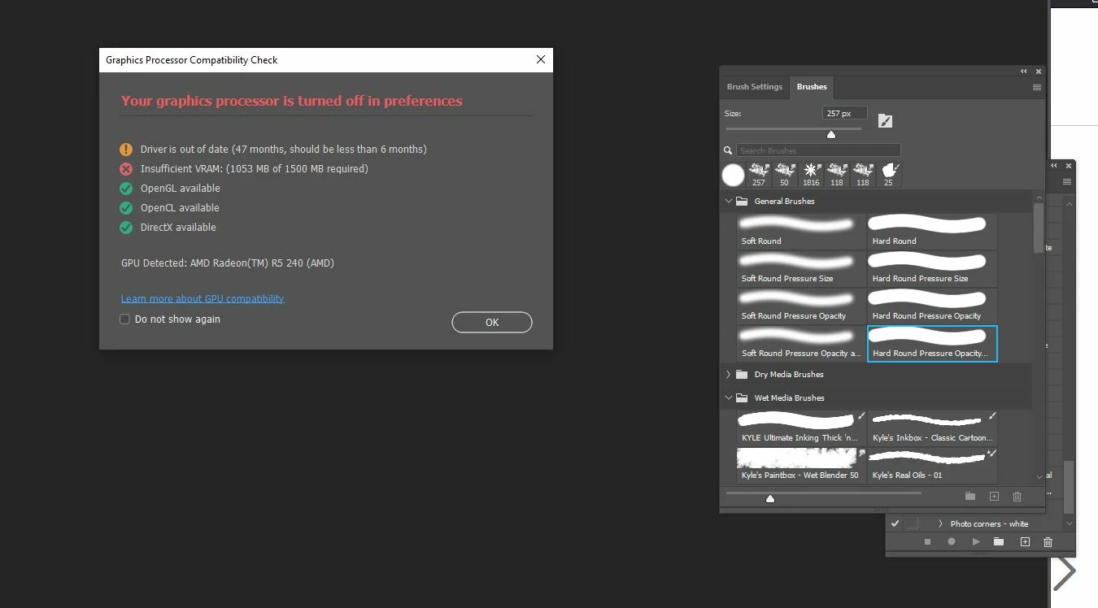The image size is (1098, 608).
Task: Select the Hard Round Pressure Size brush
Action: click(x=932, y=269)
